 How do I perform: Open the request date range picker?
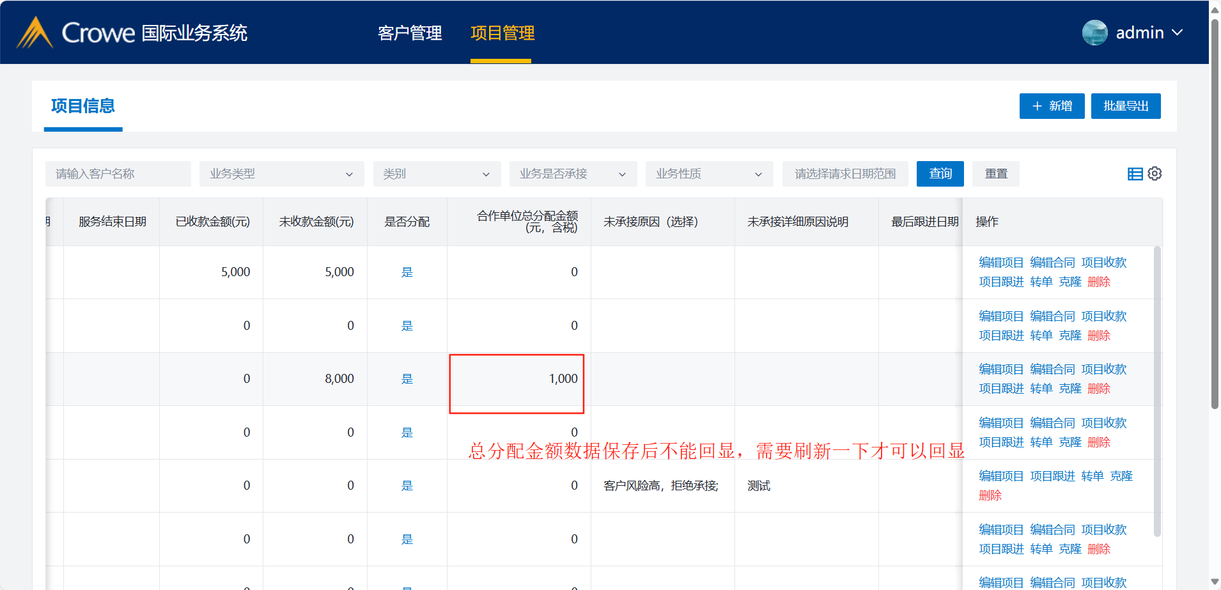click(844, 174)
